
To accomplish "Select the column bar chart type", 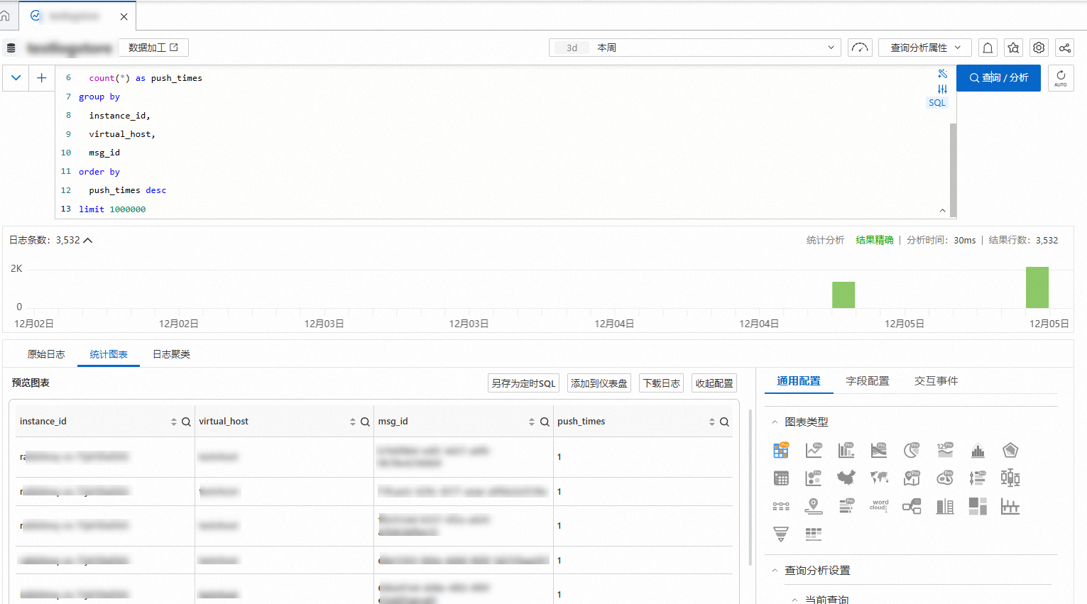I will tap(846, 450).
